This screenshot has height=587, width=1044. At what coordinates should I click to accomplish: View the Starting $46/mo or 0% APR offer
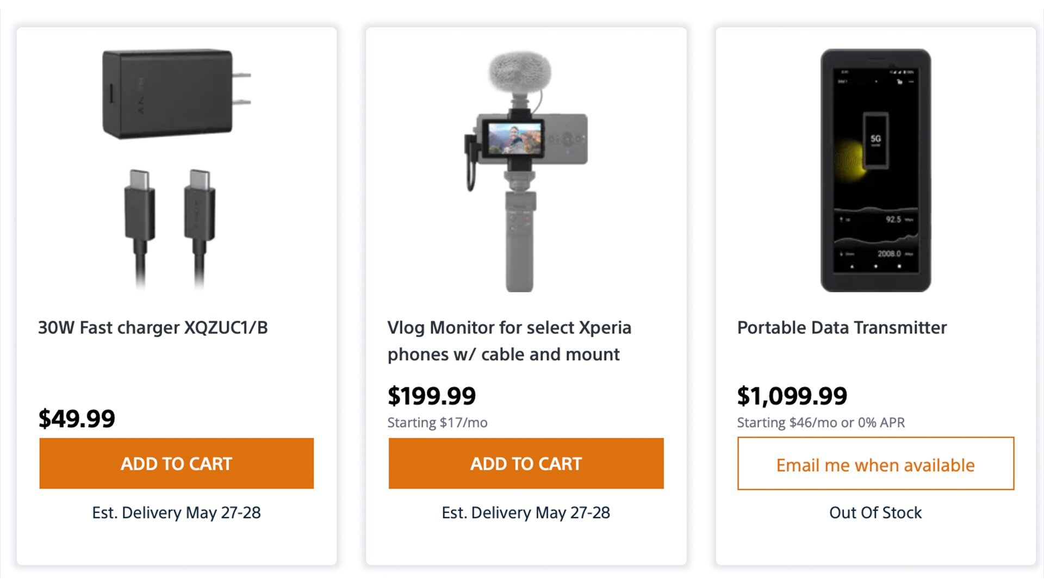(821, 422)
